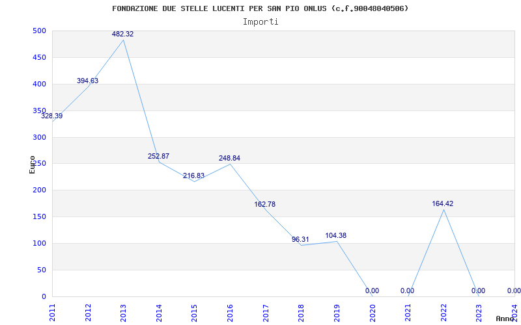Click the x-axis year 2011
The width and height of the screenshot is (521, 325).
[x=52, y=311]
